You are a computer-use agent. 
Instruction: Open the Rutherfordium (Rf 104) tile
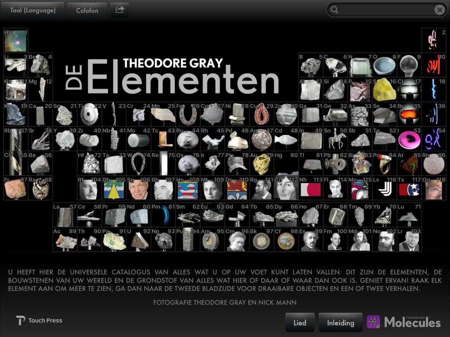(x=90, y=188)
